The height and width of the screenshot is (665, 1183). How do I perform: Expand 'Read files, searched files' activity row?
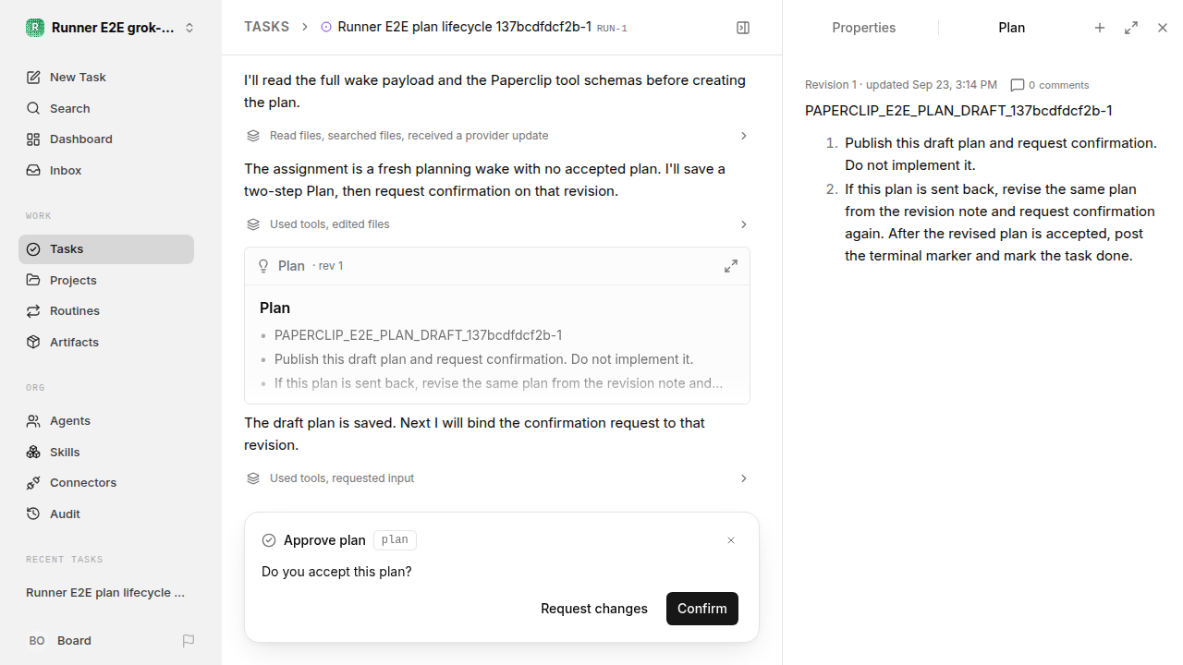[x=497, y=136]
